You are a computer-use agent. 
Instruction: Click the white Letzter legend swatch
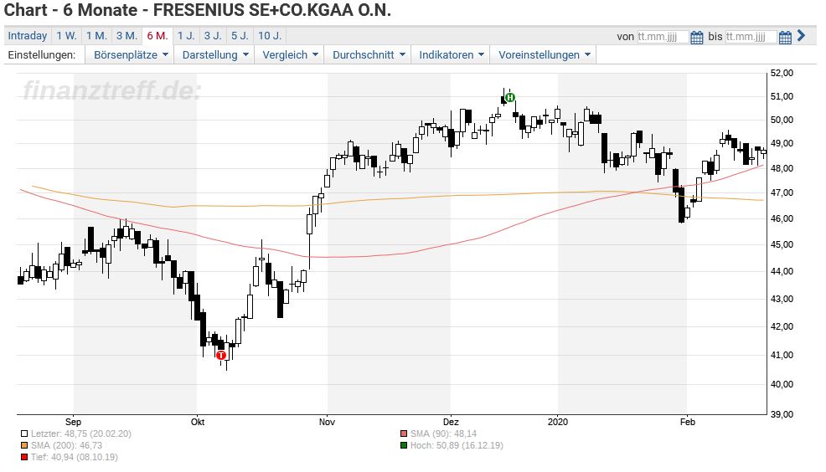click(x=24, y=434)
